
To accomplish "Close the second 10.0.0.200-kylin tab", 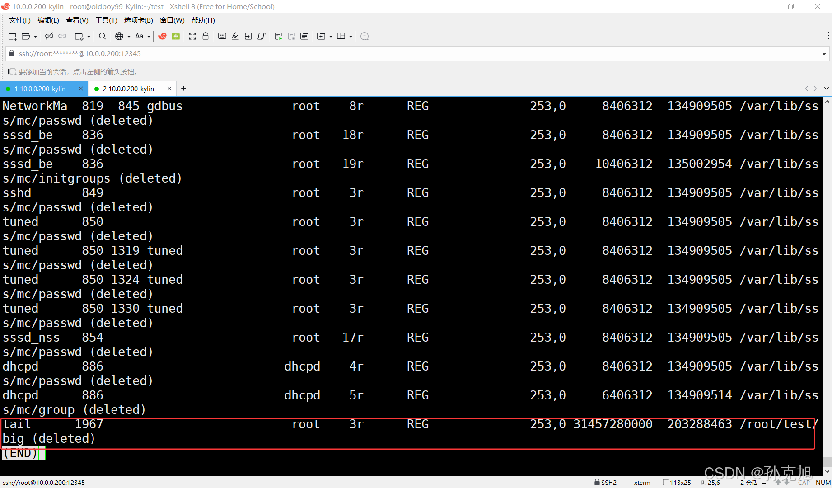I will pyautogui.click(x=169, y=89).
